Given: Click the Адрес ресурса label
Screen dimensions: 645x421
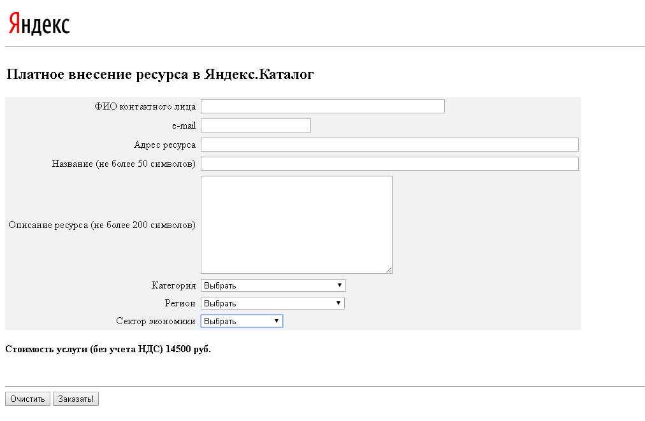Looking at the screenshot, I should pyautogui.click(x=164, y=145).
